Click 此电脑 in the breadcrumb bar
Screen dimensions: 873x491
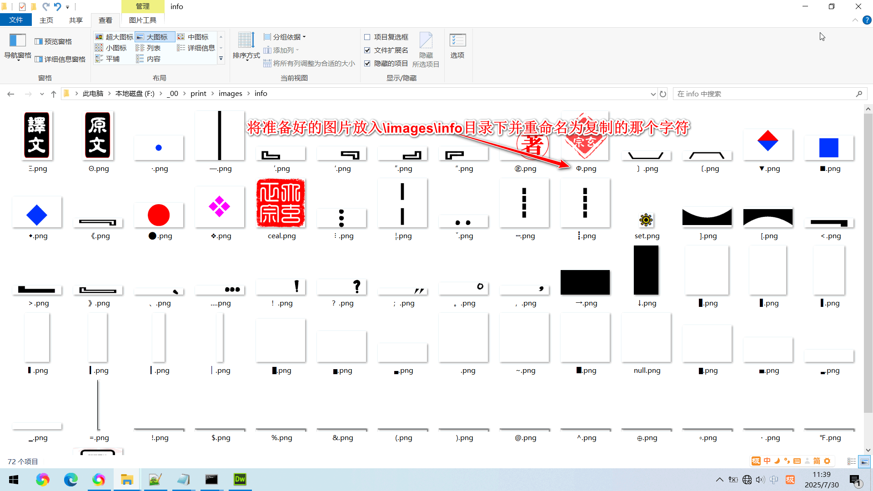pyautogui.click(x=93, y=93)
